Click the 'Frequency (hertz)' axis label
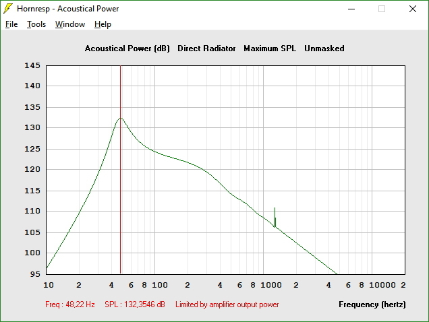Image resolution: width=429 pixels, height=322 pixels. click(x=372, y=304)
